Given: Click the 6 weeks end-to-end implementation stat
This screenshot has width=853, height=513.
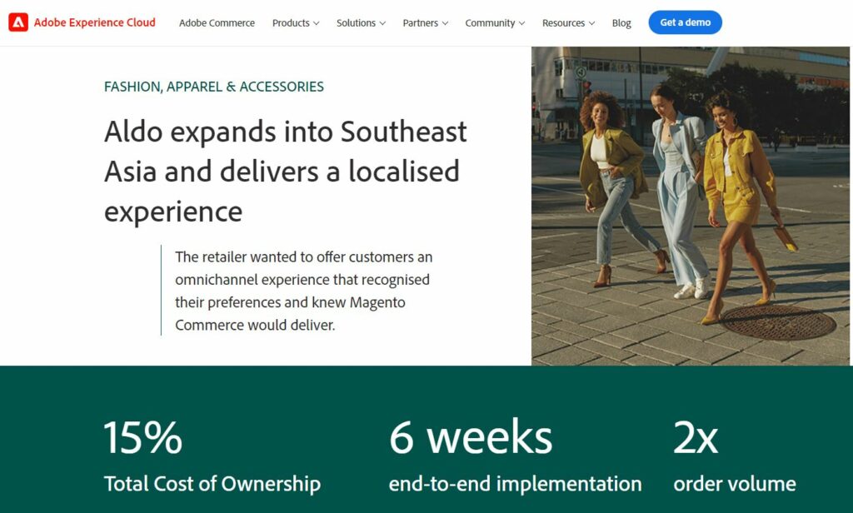Looking at the screenshot, I should click(x=515, y=456).
